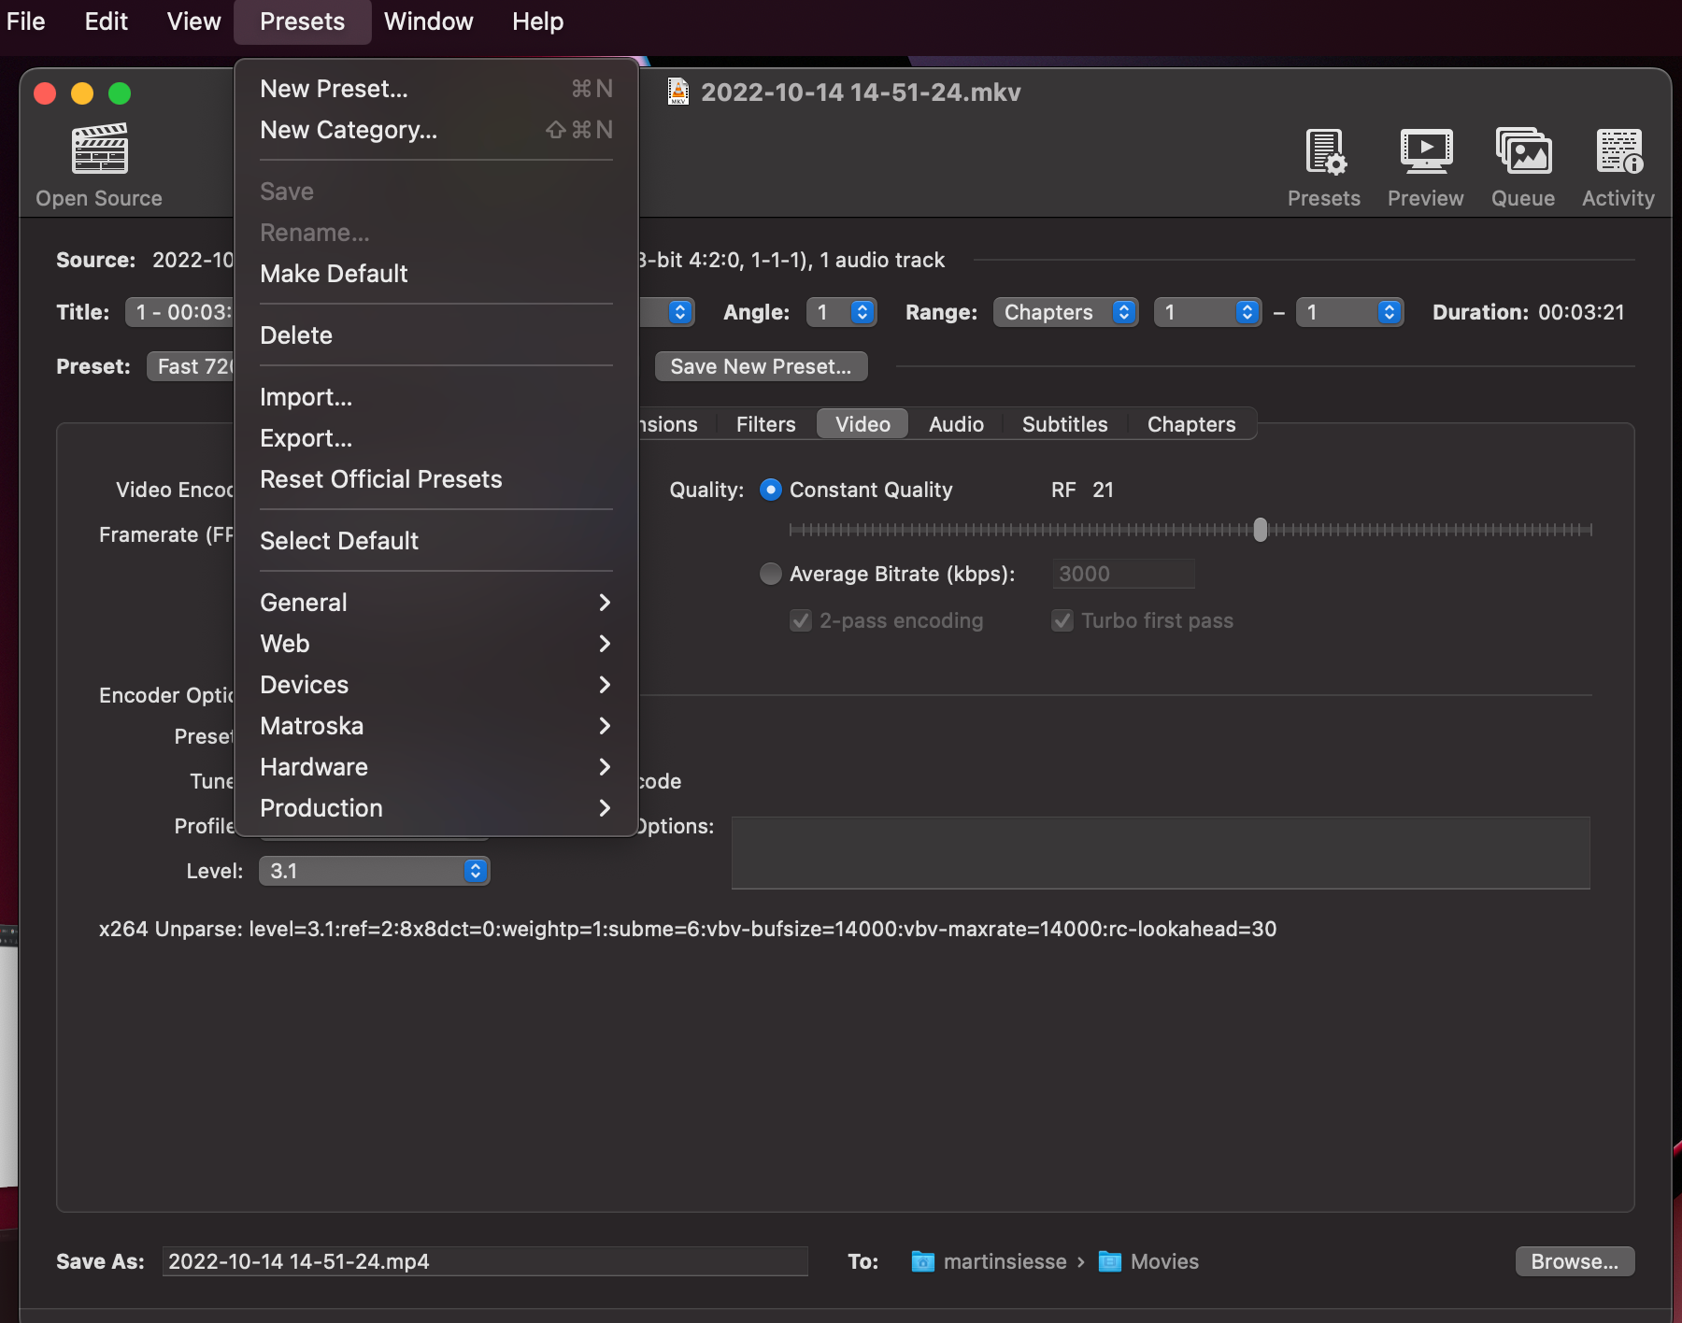Expand the Hardware presets submenu

(x=436, y=767)
